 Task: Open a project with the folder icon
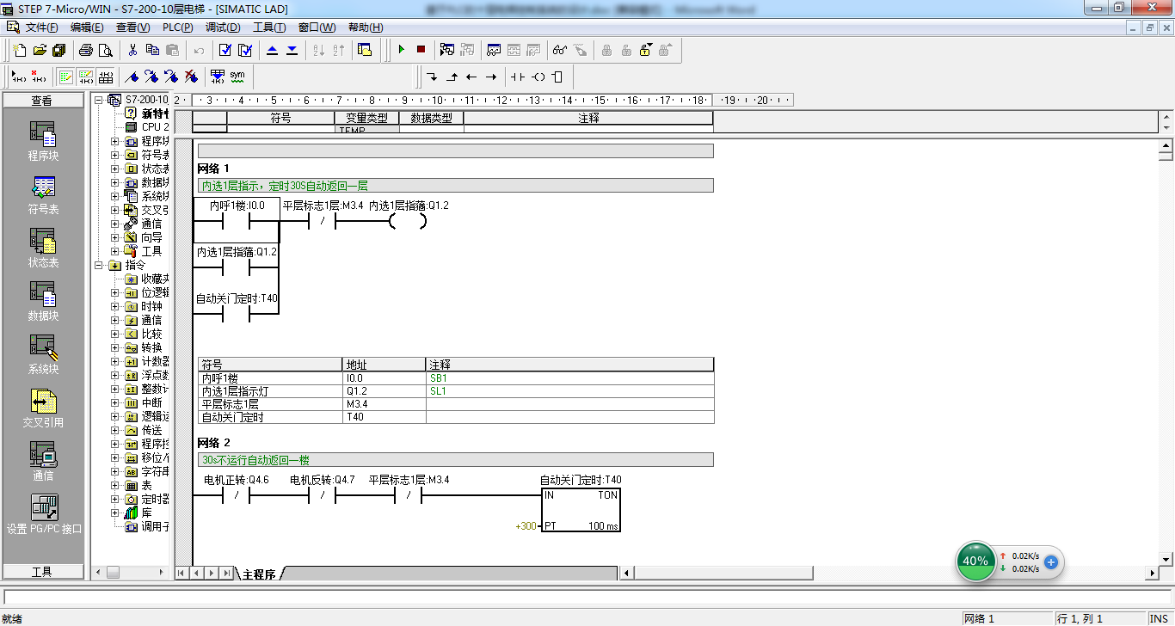tap(40, 50)
